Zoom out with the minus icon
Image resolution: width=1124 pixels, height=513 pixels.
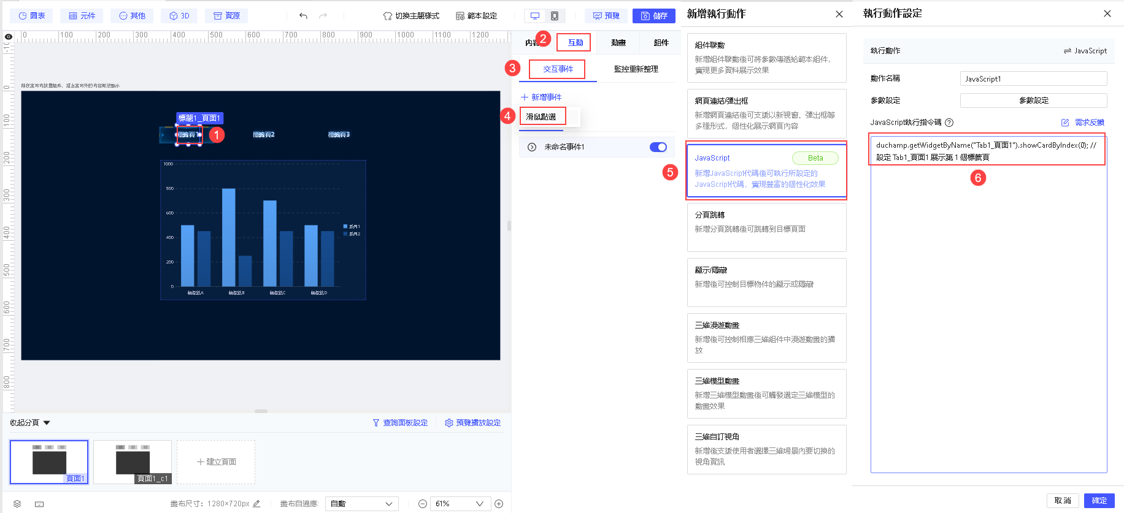(x=423, y=504)
